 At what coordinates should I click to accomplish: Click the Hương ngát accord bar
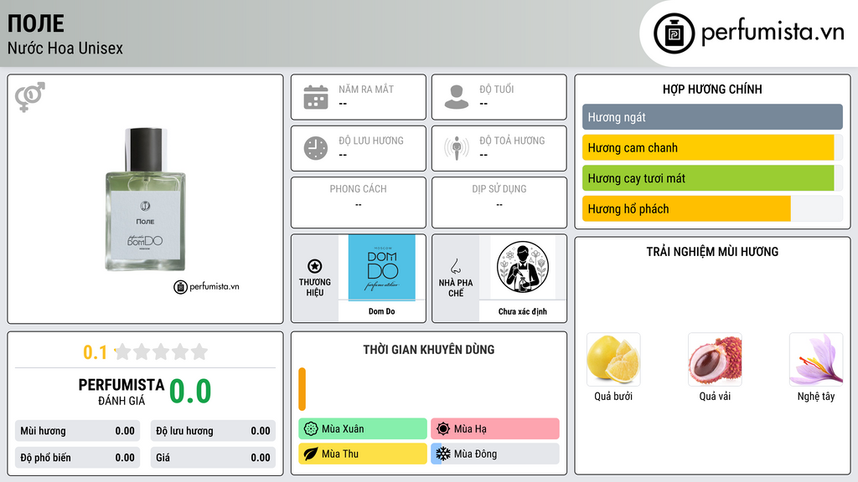click(712, 117)
